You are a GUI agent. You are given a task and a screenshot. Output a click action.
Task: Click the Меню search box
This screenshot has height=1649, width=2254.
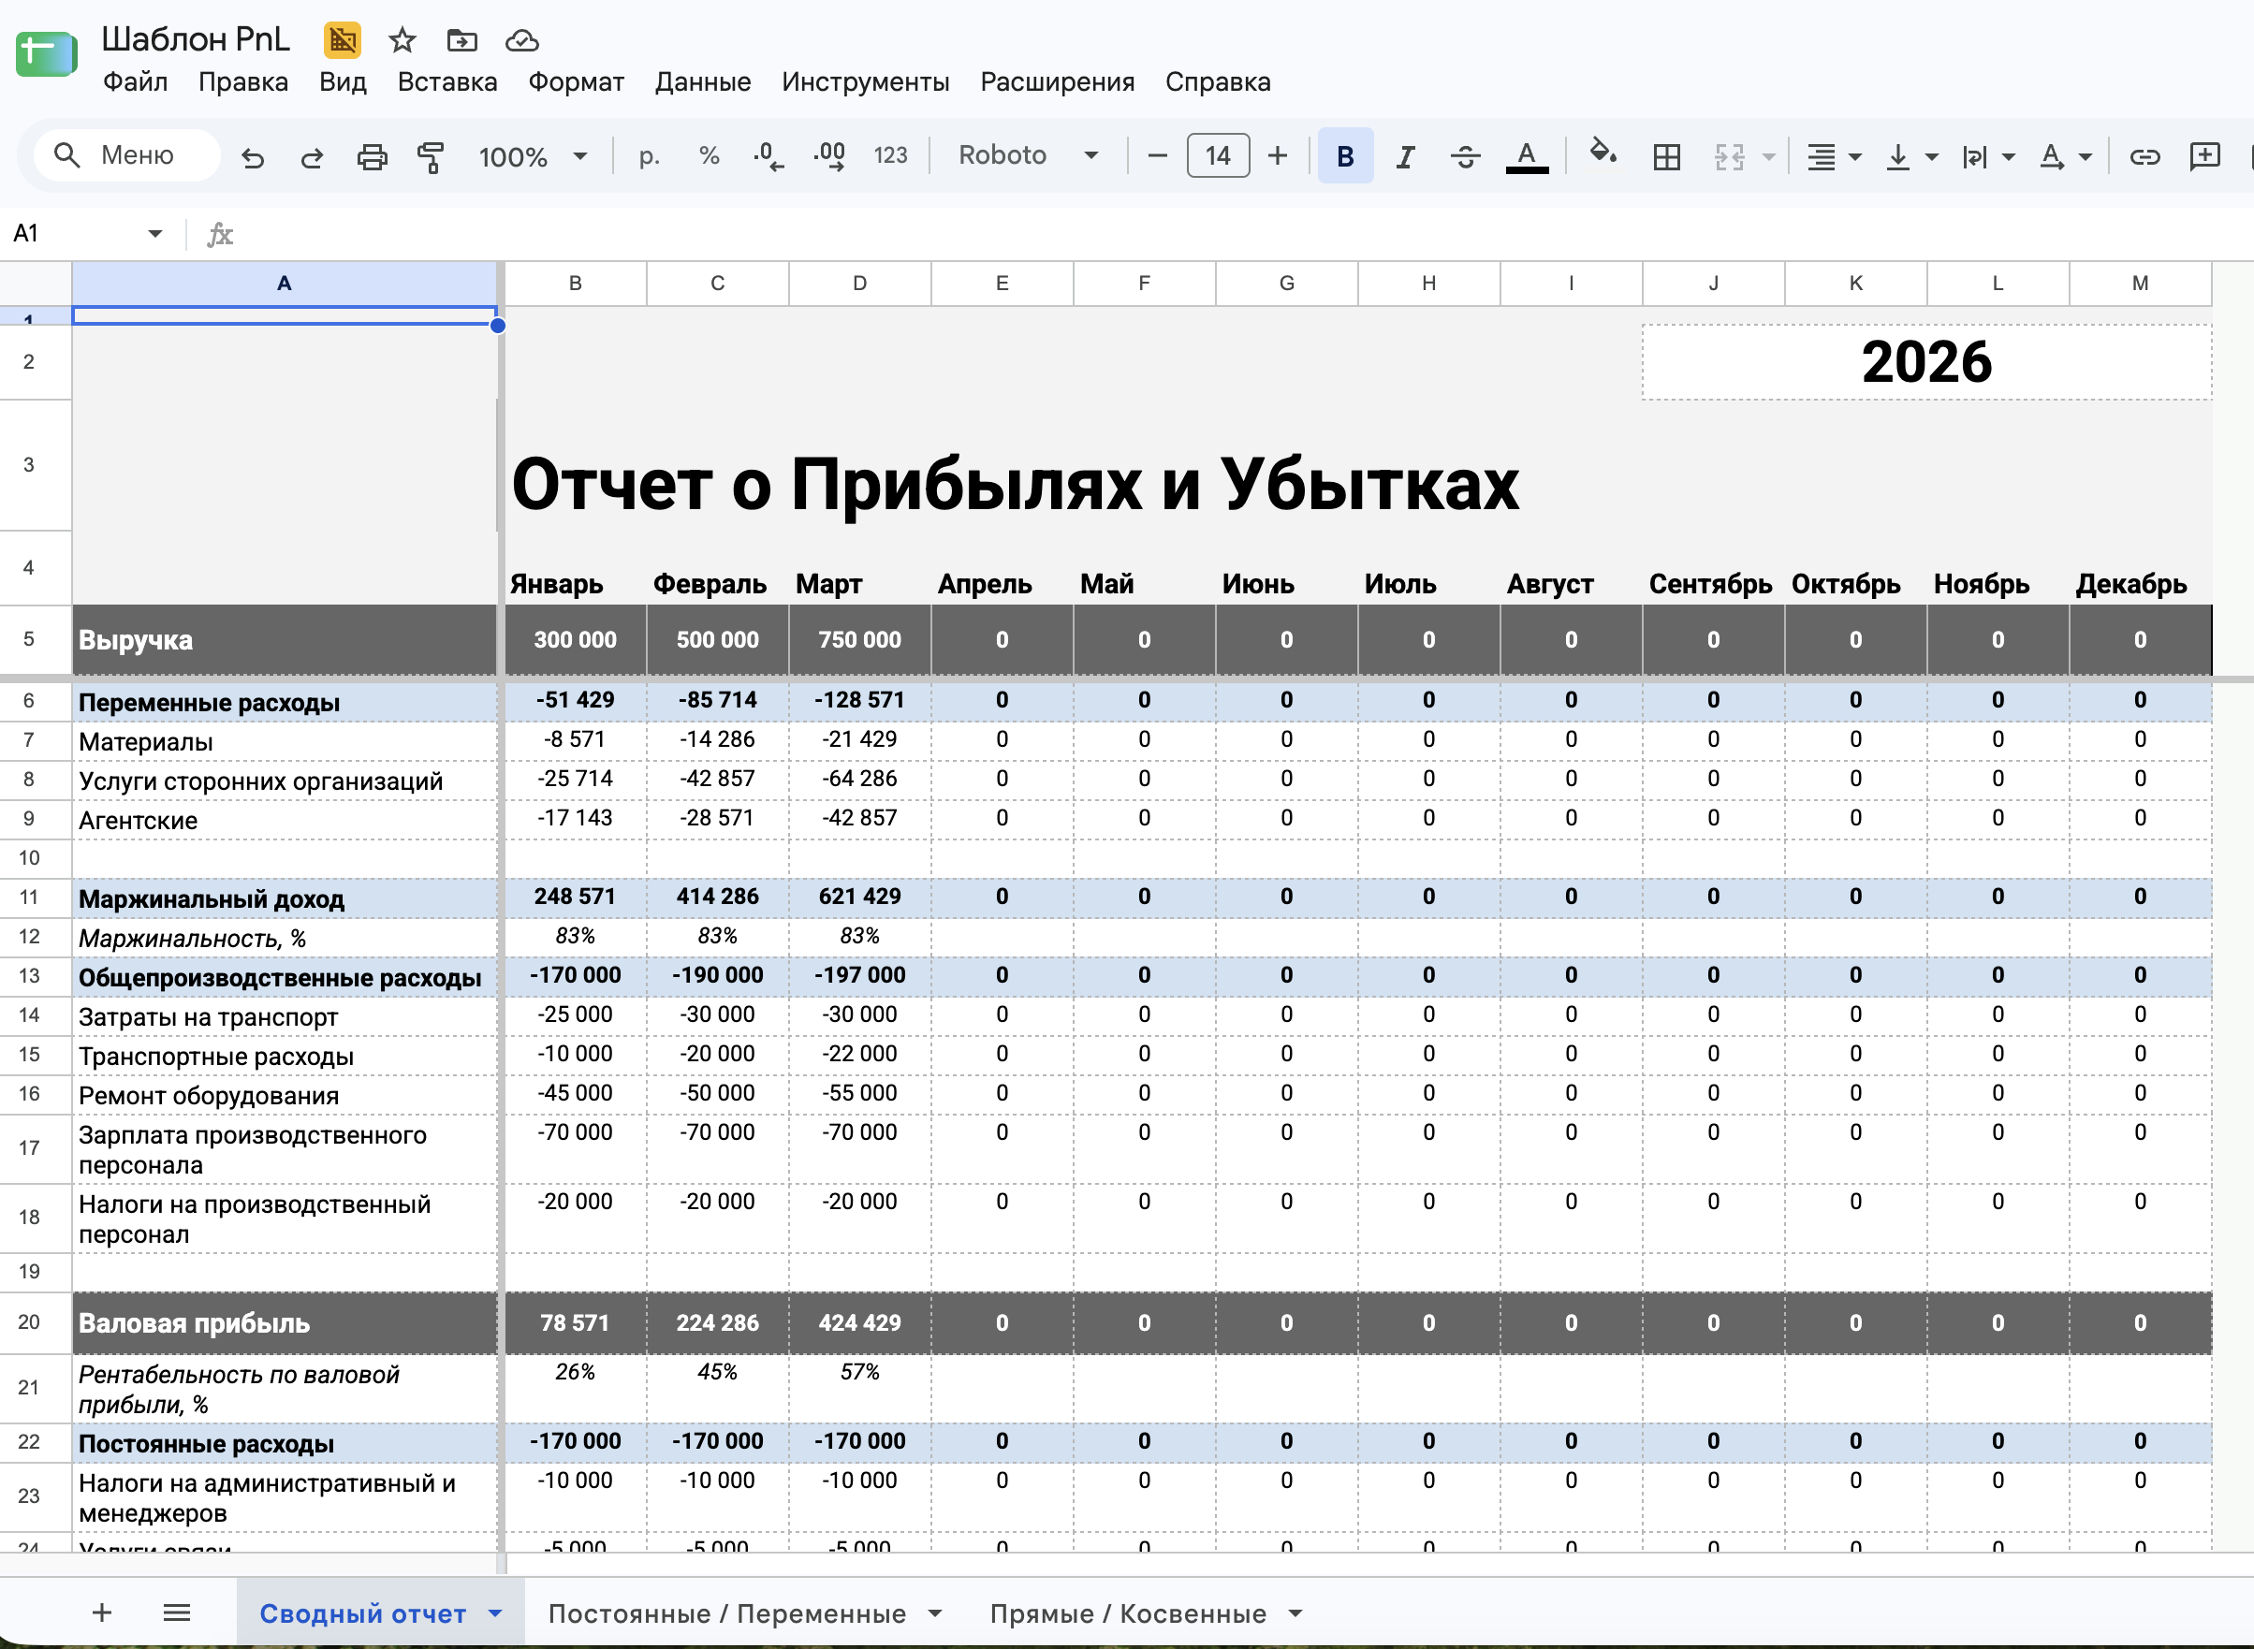(126, 154)
